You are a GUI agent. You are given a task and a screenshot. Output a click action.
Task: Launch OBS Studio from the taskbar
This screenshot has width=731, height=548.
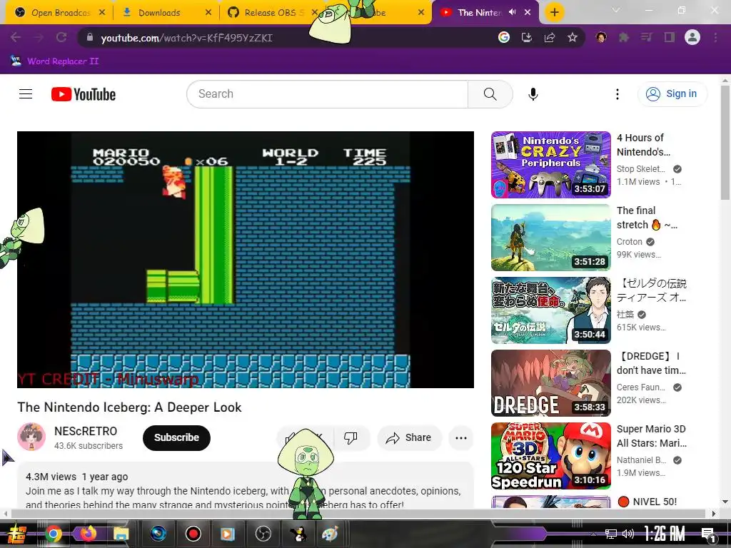point(263,534)
